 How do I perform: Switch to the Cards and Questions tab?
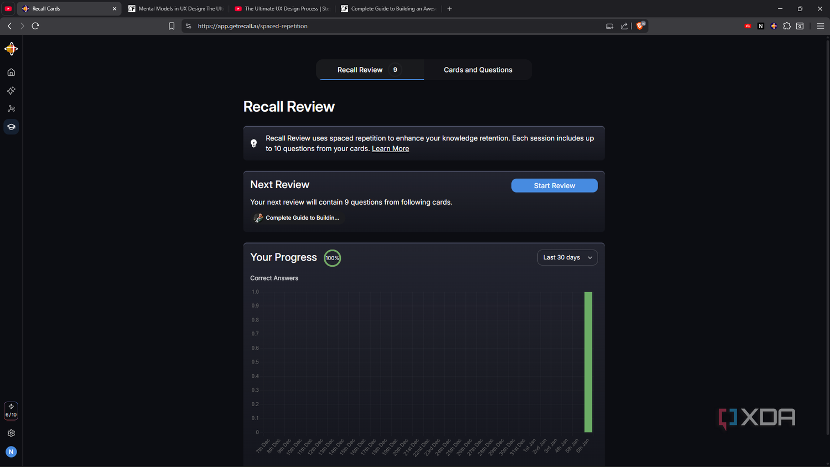(x=478, y=70)
